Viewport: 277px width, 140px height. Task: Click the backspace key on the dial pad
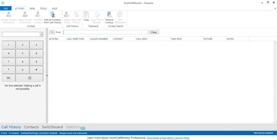29,78
